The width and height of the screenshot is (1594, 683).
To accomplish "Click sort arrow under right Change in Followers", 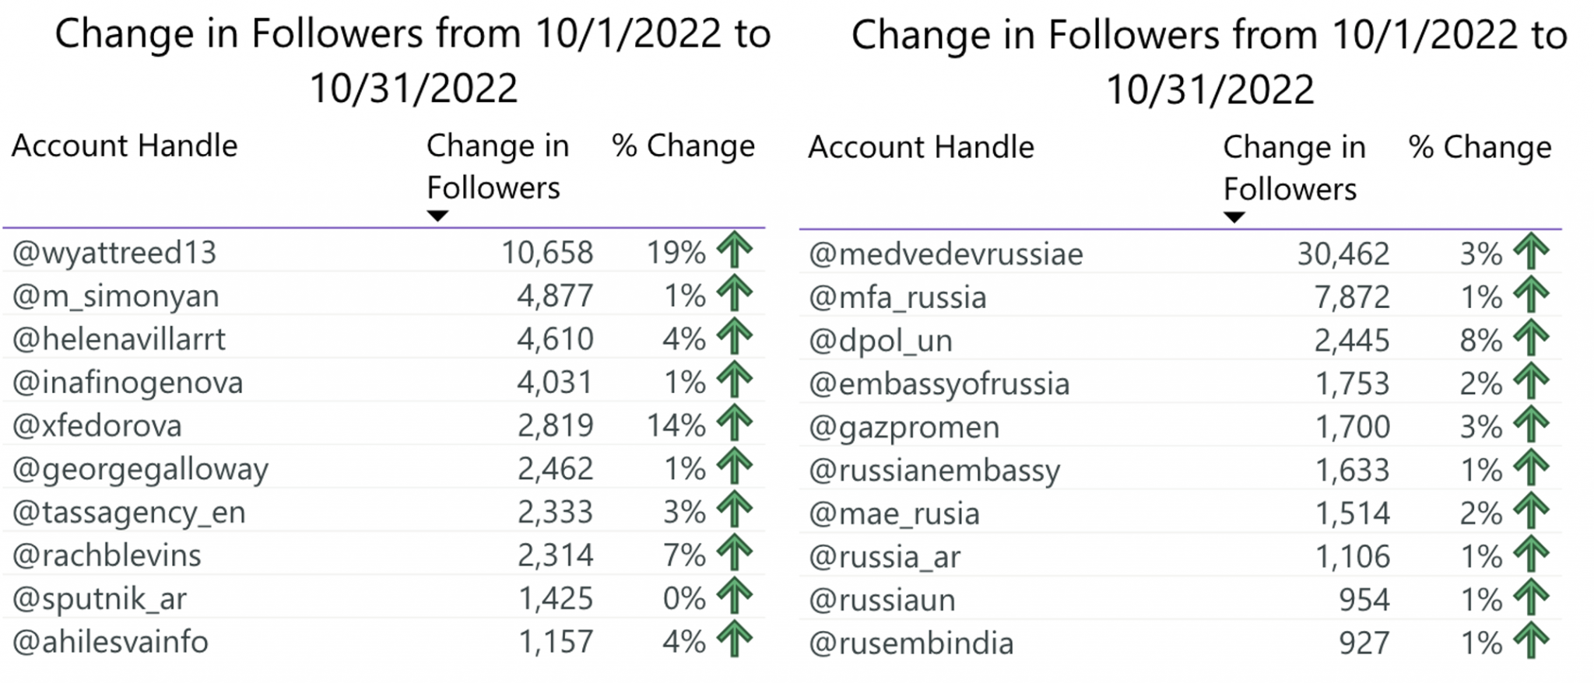I will [1234, 217].
